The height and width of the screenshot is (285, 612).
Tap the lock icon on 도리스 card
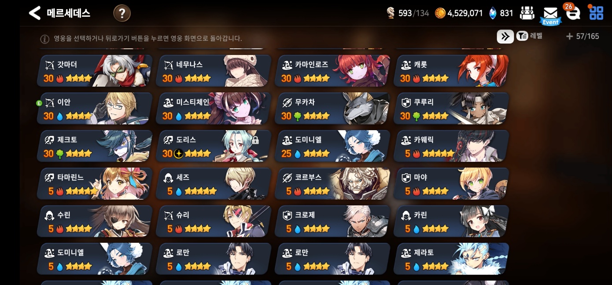click(x=255, y=140)
